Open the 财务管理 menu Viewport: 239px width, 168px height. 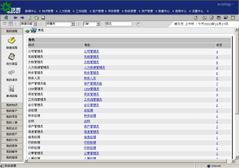[130, 11]
